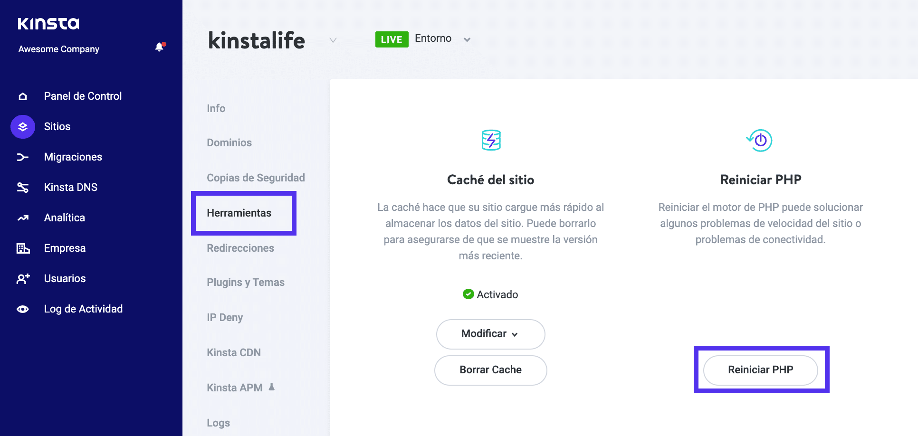
Task: Switch to the Dominios tab
Action: click(229, 142)
